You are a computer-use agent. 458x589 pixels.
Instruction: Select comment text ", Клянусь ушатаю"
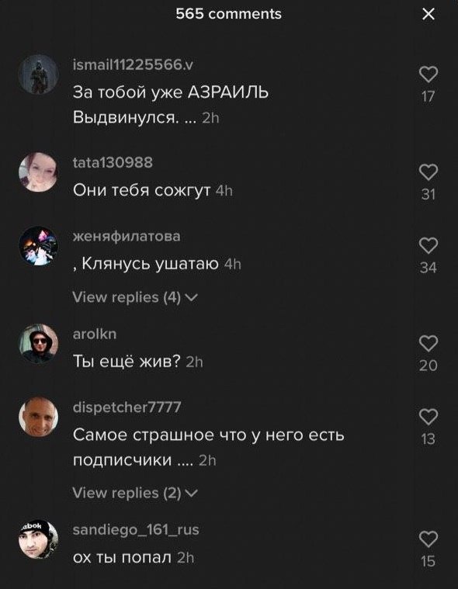[145, 264]
